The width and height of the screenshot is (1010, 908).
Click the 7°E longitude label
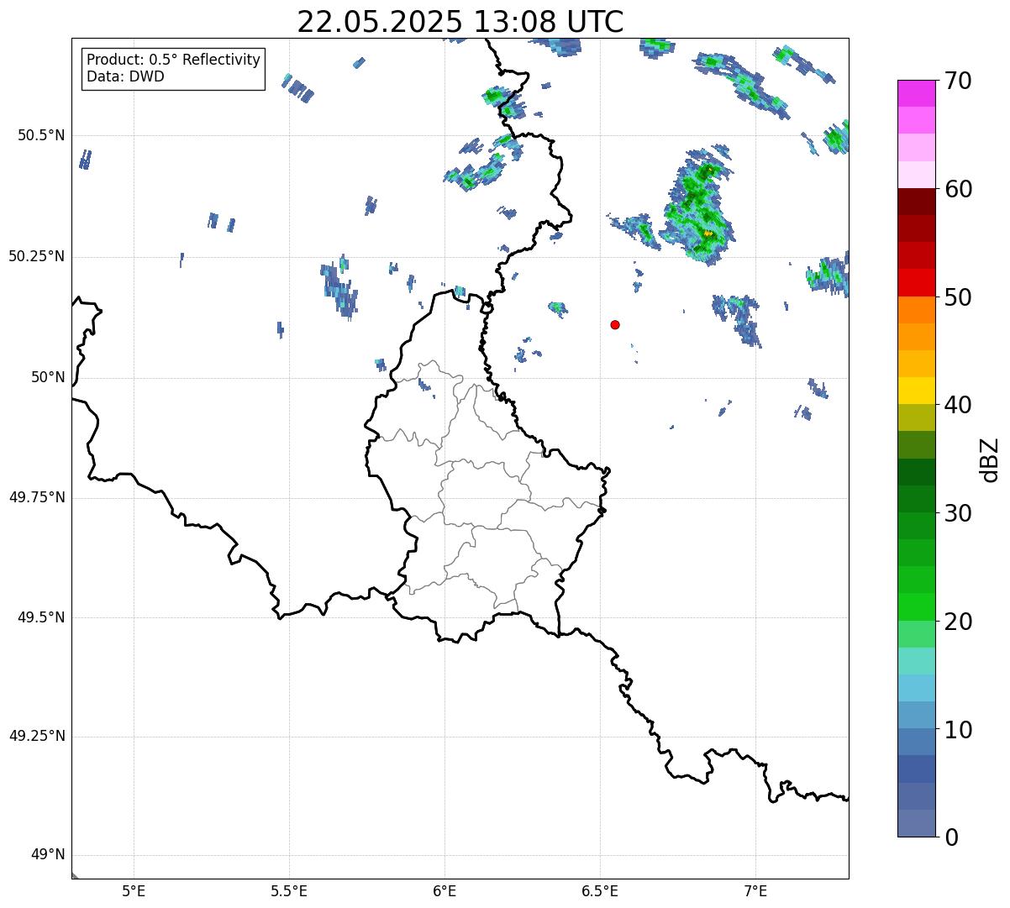pyautogui.click(x=755, y=890)
